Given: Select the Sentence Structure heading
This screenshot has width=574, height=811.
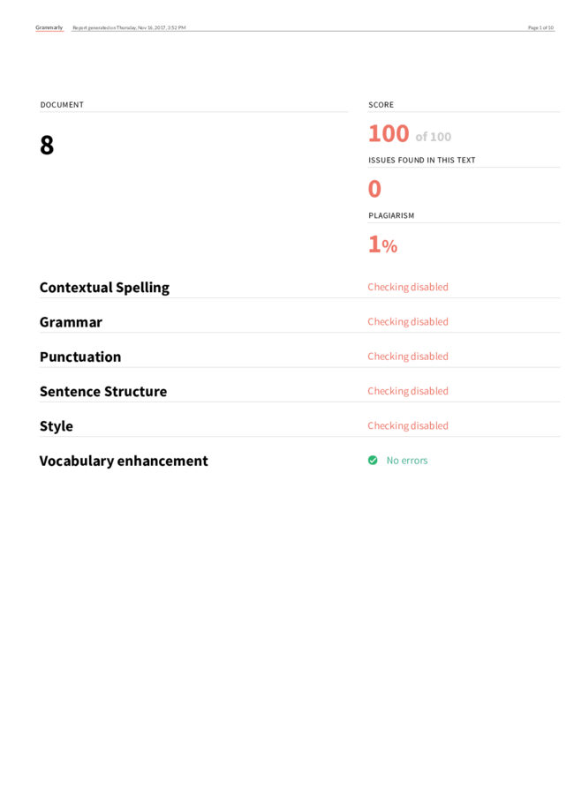Looking at the screenshot, I should pyautogui.click(x=103, y=392).
